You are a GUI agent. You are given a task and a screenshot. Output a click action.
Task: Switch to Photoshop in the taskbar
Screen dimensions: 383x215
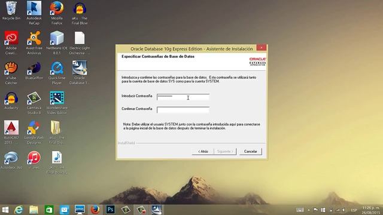click(110, 210)
